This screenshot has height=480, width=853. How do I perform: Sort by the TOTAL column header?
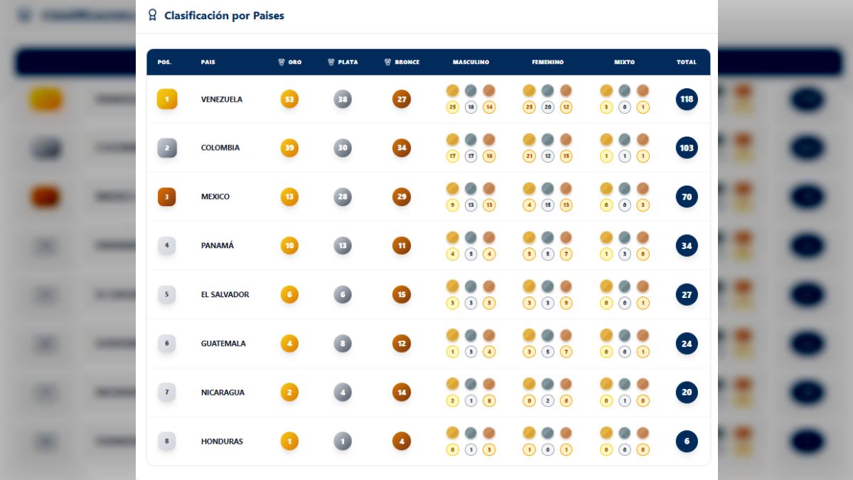tap(686, 62)
